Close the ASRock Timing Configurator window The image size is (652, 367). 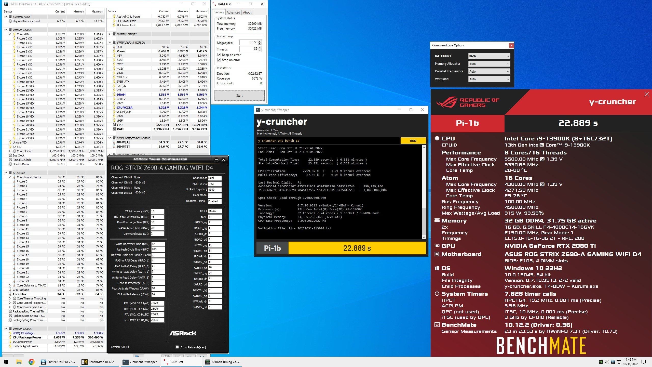click(223, 160)
